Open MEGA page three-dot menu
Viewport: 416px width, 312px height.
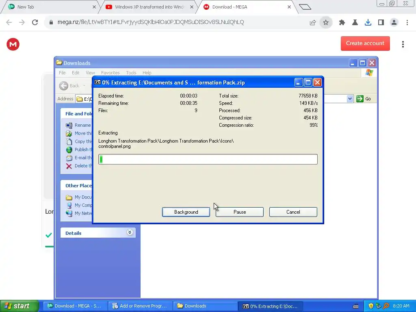pos(403,44)
